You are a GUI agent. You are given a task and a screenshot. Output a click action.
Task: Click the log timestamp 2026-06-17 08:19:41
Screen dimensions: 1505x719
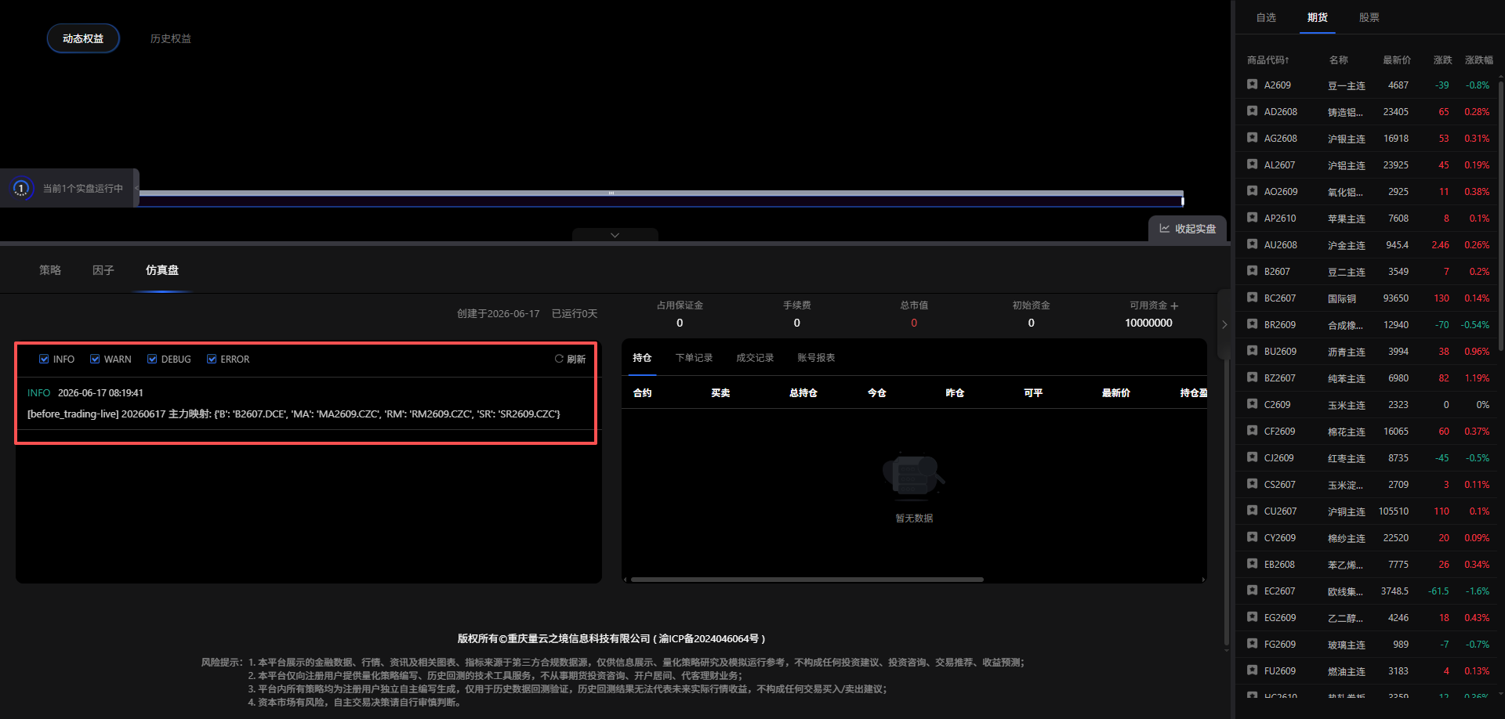point(100,392)
